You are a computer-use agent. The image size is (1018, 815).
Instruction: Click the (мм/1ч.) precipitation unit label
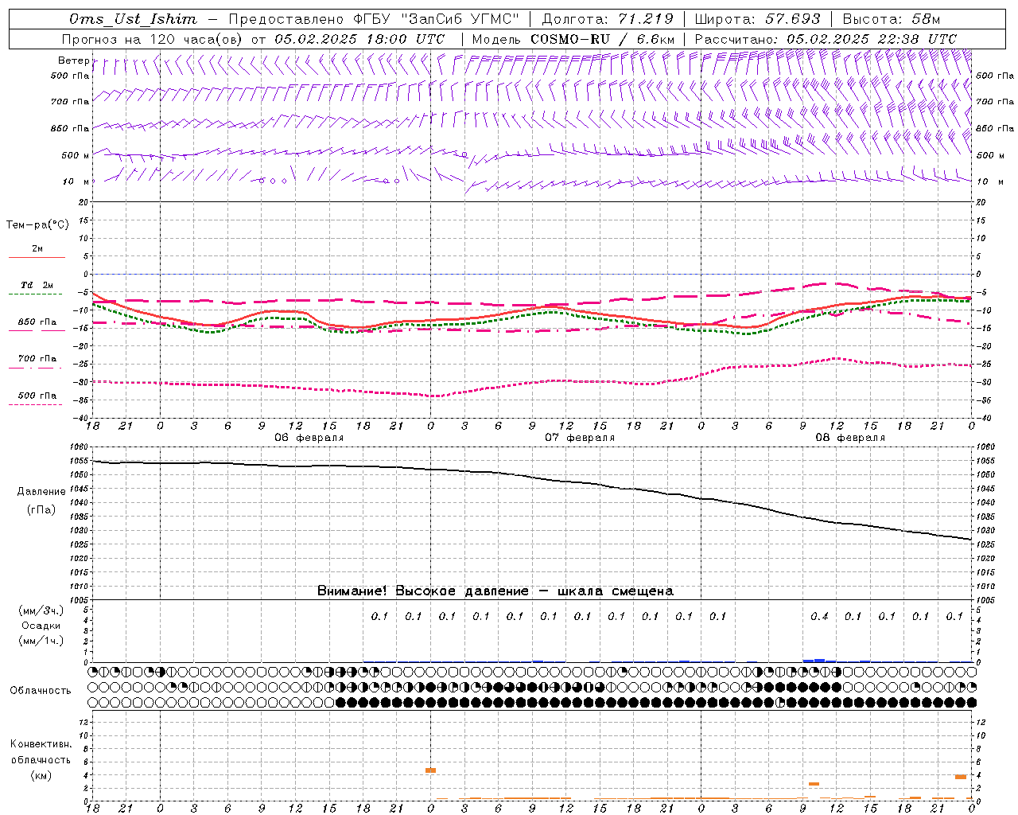pos(41,641)
